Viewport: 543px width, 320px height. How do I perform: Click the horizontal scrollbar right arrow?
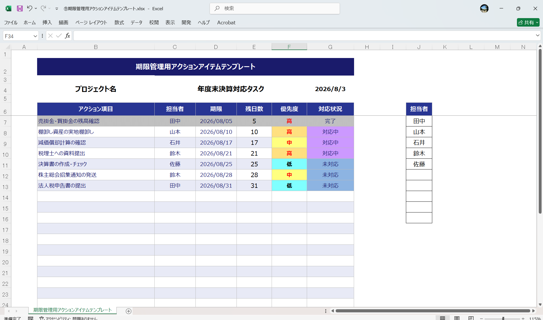click(x=533, y=311)
